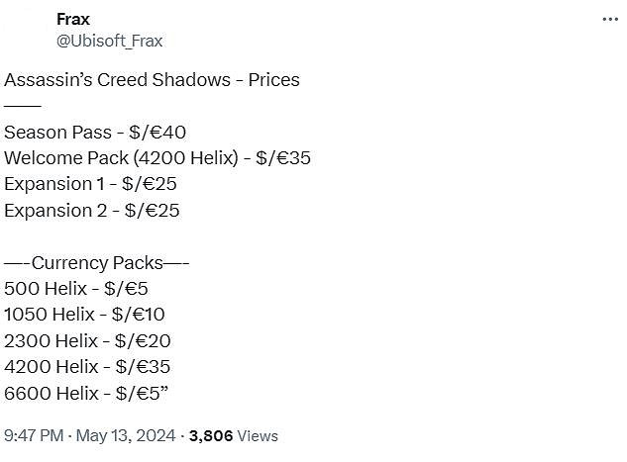Viewport: 627px width, 462px height.
Task: Click the Assassin's Creed Shadows - Prices heading
Action: coord(152,79)
